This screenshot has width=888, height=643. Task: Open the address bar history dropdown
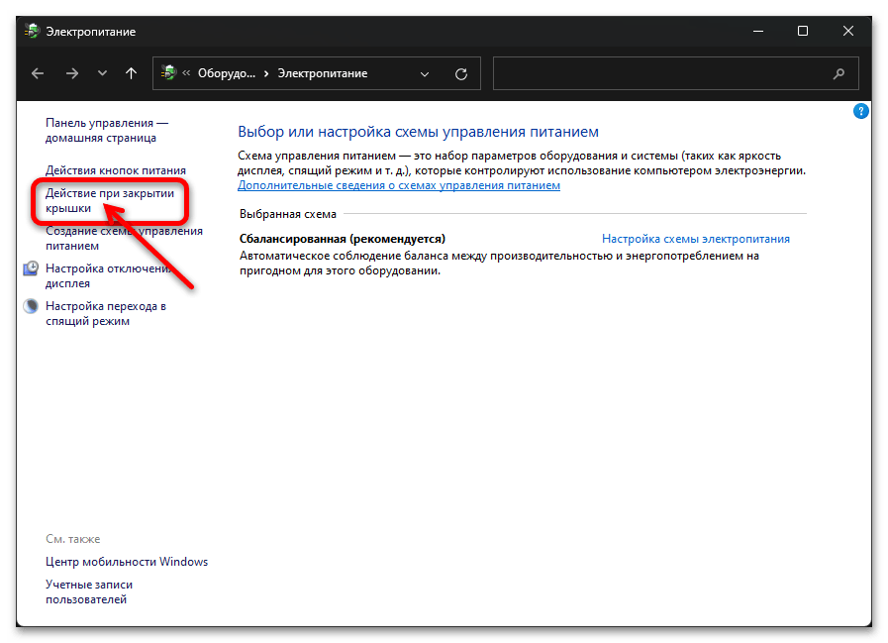(x=424, y=74)
